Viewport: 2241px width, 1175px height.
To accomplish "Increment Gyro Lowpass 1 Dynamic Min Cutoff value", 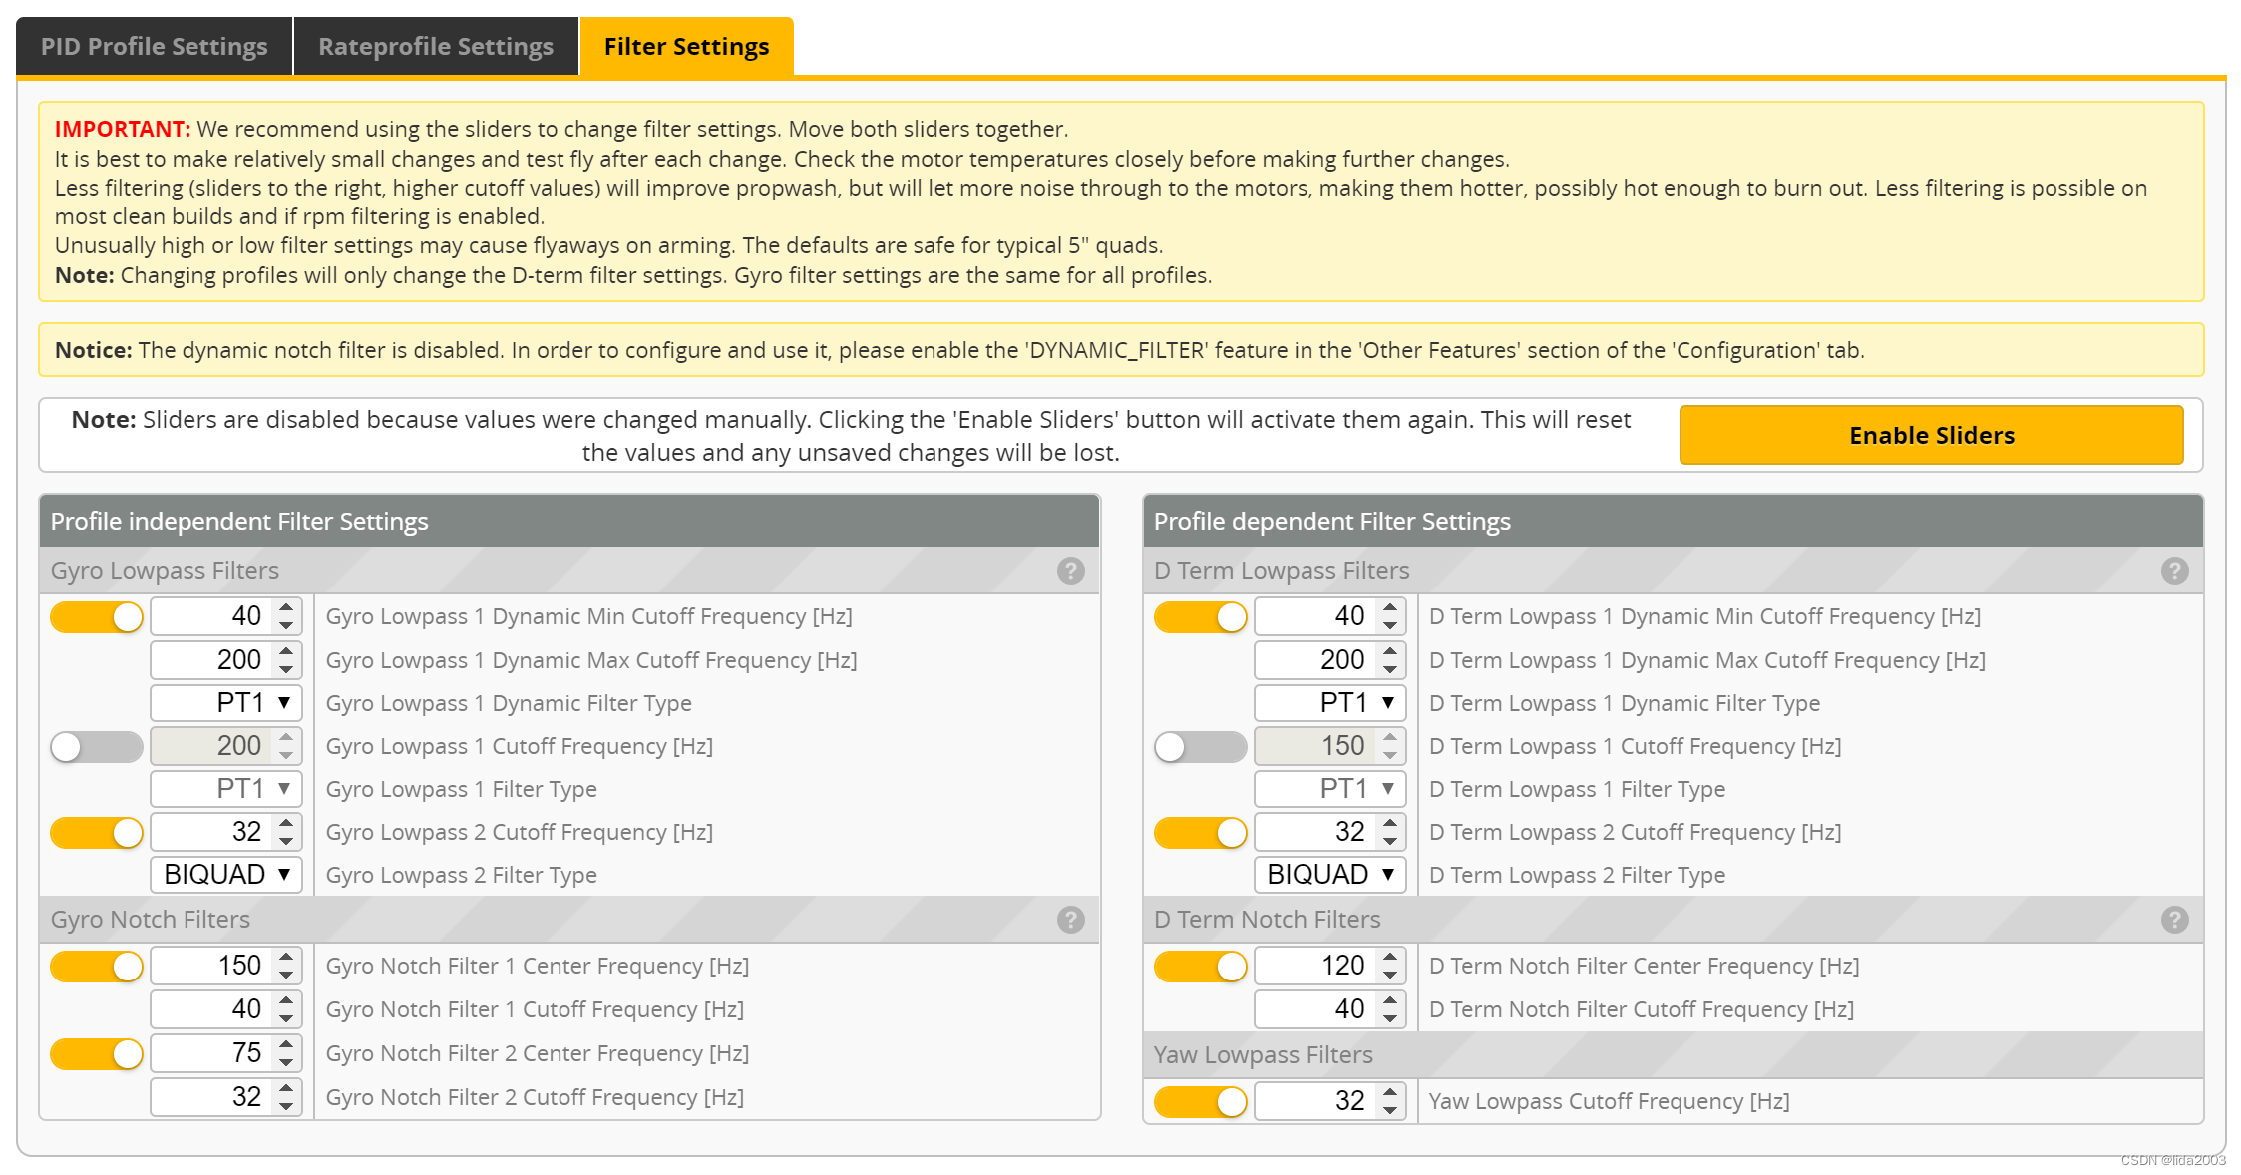I will pos(287,607).
